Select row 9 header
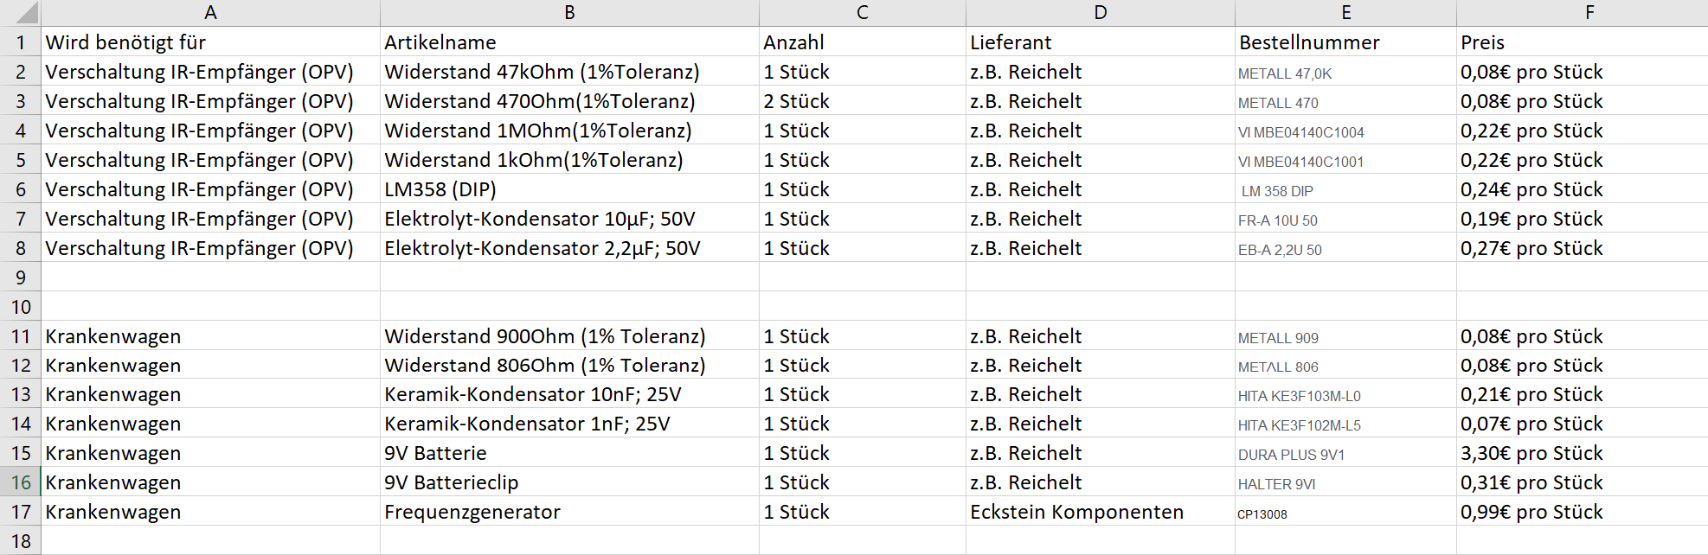1708x555 pixels. click(21, 277)
